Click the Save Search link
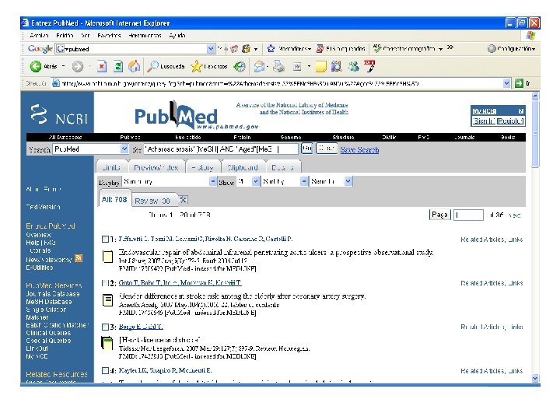560x420 pixels. (359, 149)
